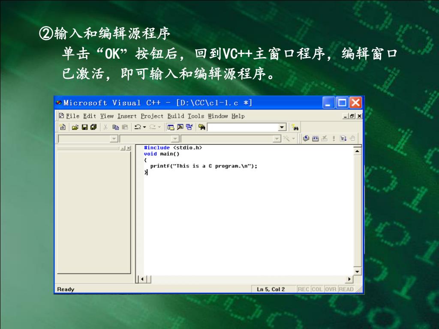Screen dimensions: 439x329
Task: Click the '#include <stdio.h>' code line
Action: (x=173, y=147)
